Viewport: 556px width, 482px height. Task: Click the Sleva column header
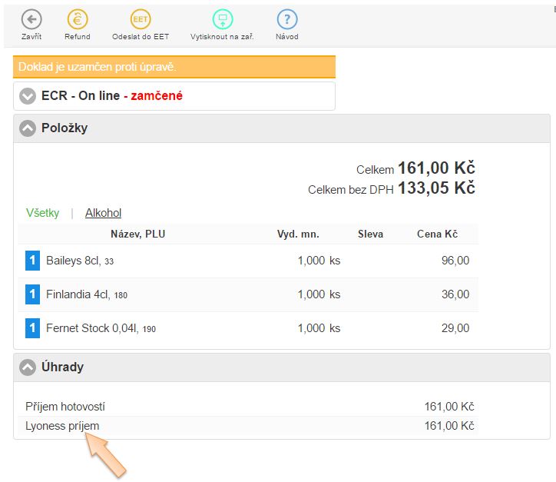(370, 234)
